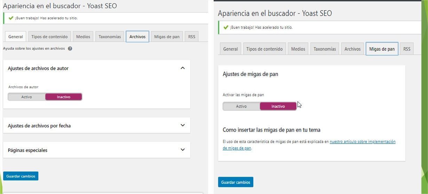Open the RSS tab in left window
This screenshot has height=194, width=428.
192,36
